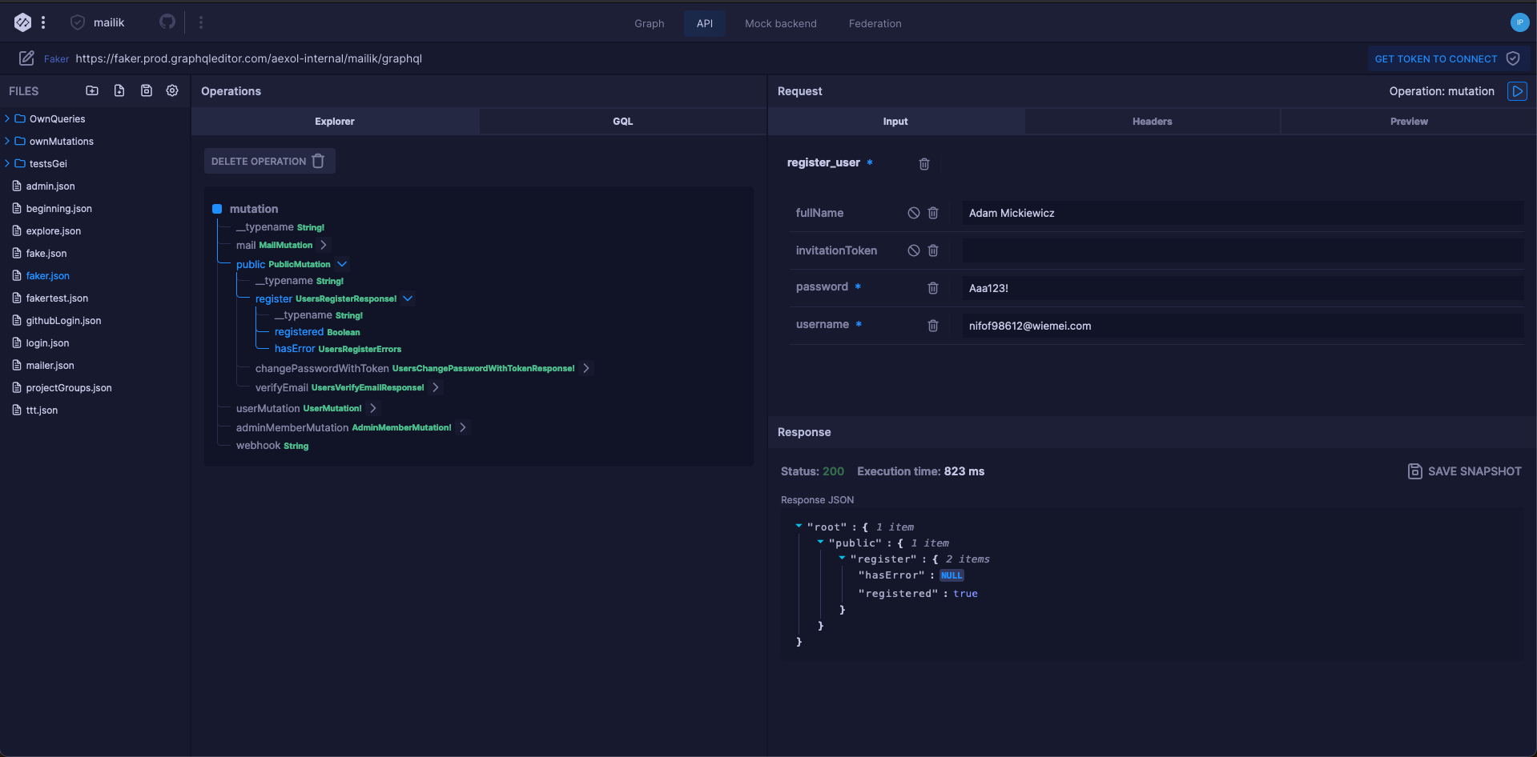The image size is (1537, 757).
Task: Open the Preview tab in Request
Action: point(1409,122)
